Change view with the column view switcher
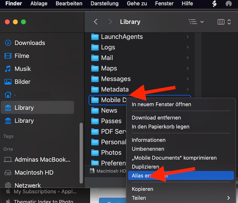 [224, 22]
